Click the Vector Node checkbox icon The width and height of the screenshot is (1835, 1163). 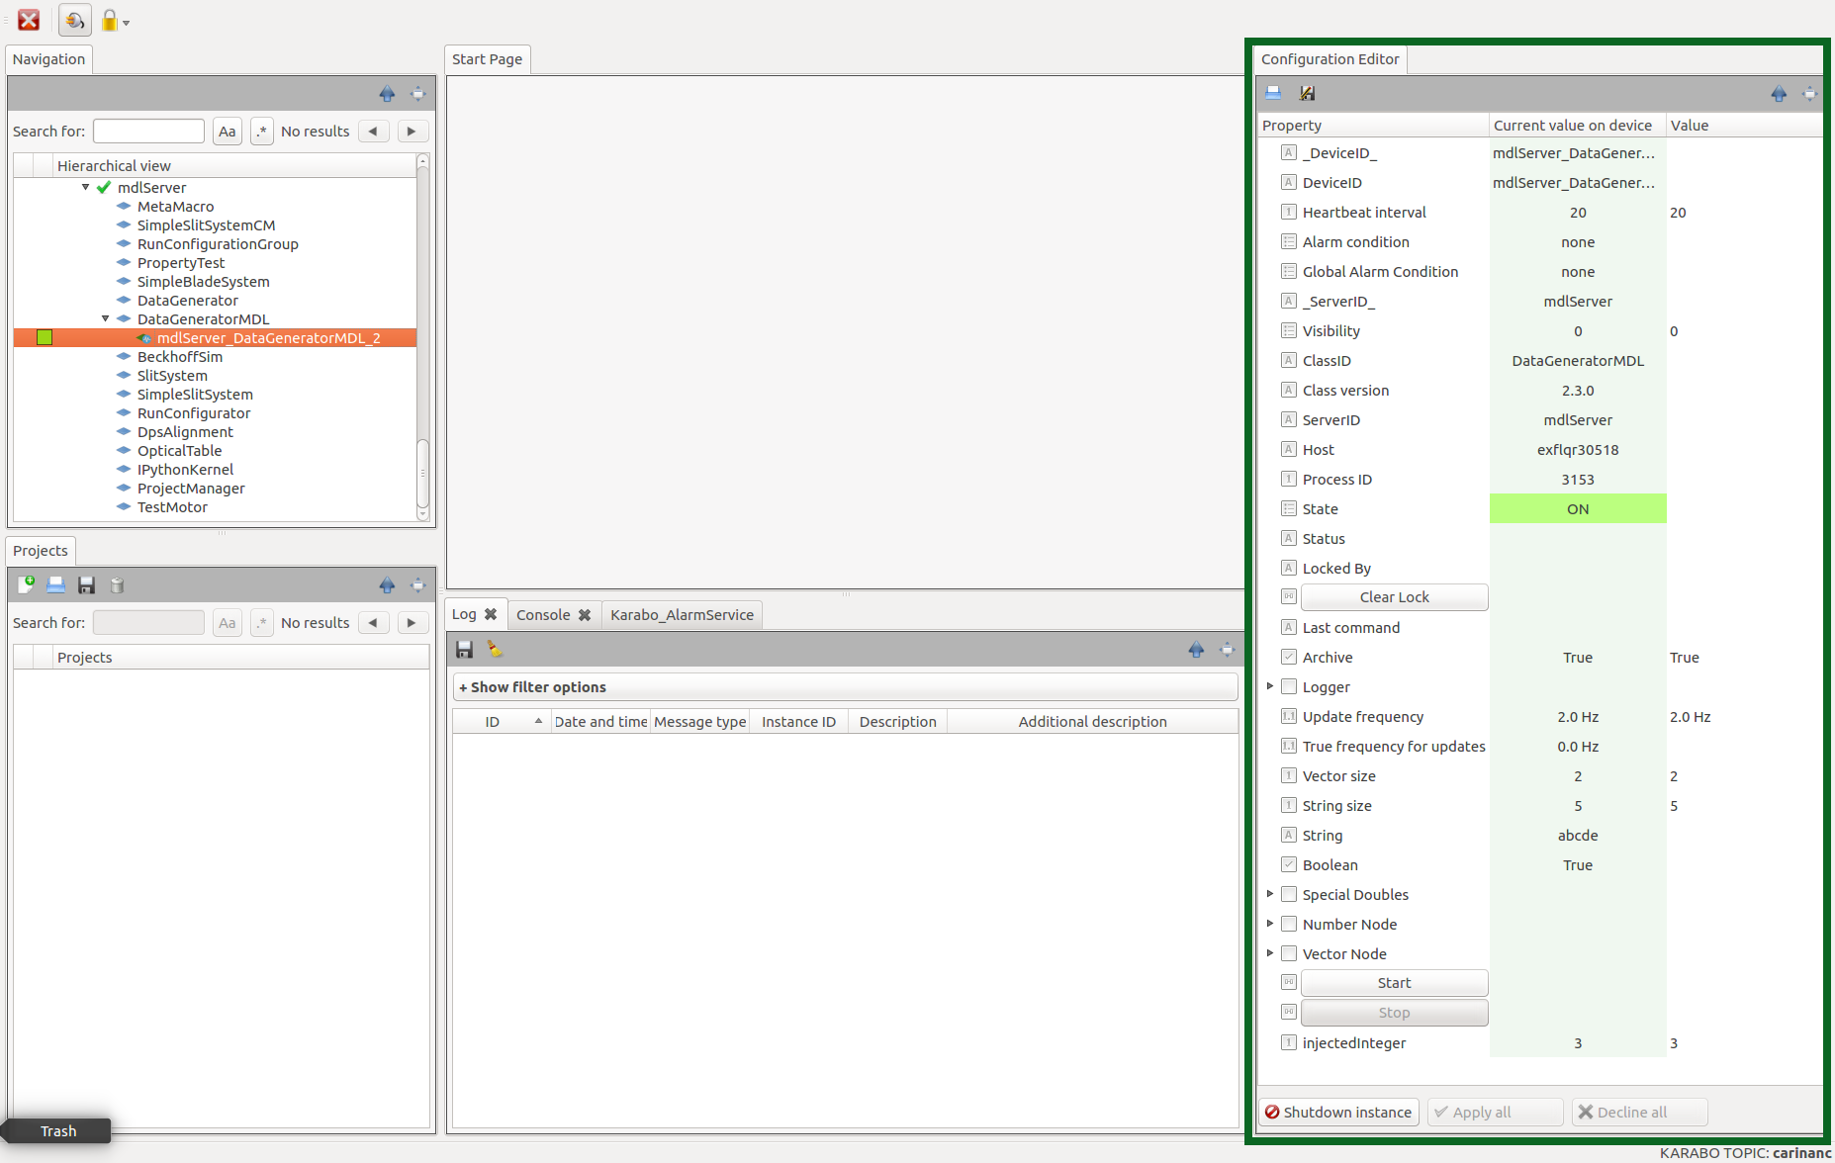coord(1289,953)
